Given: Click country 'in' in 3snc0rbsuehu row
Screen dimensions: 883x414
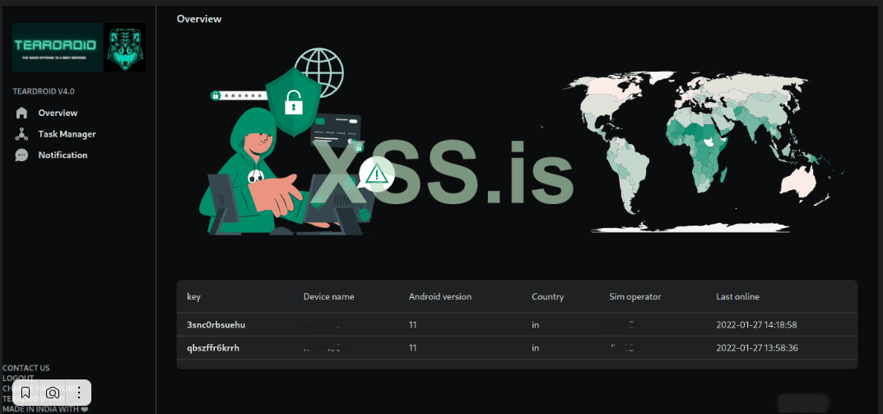Looking at the screenshot, I should tap(535, 325).
